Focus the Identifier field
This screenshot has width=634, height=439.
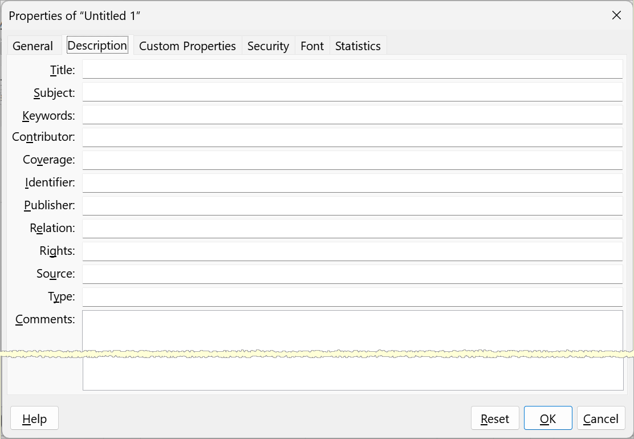coord(352,183)
